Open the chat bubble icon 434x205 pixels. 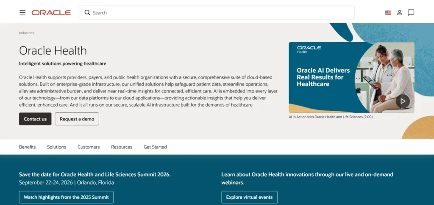[411, 13]
